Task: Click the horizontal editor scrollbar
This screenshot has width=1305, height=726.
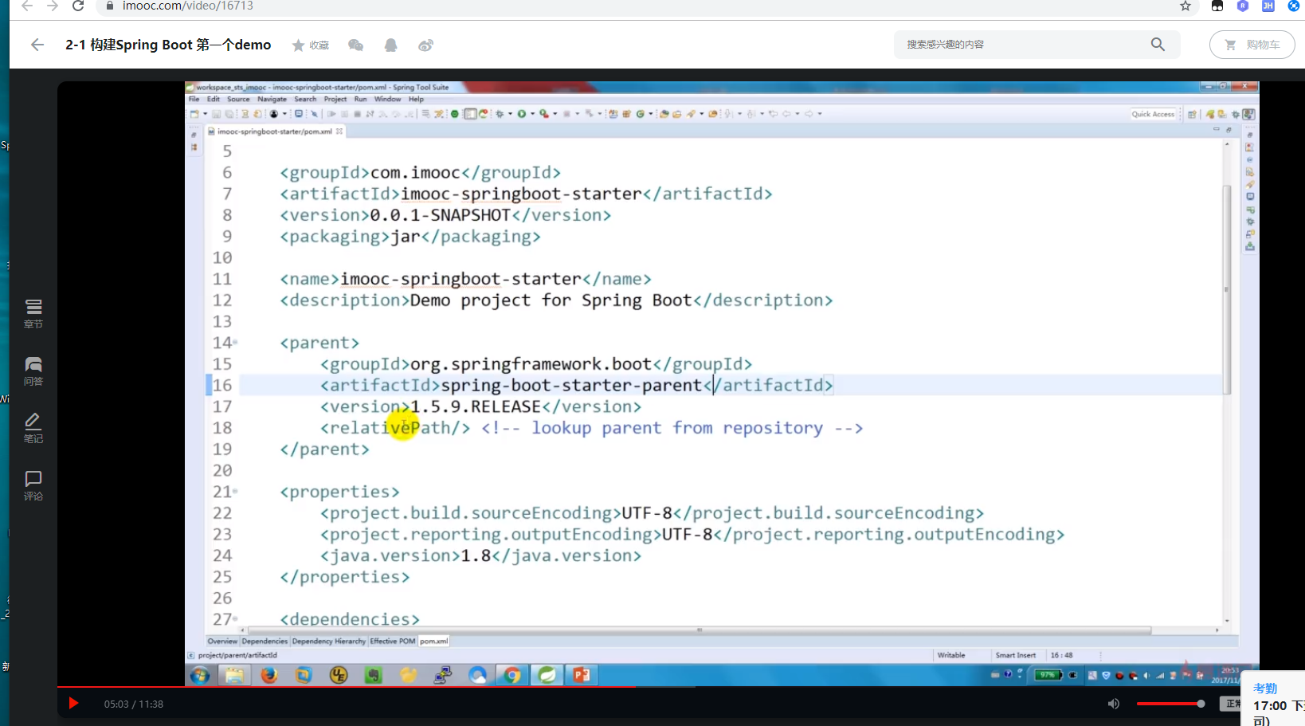Action: click(x=699, y=630)
